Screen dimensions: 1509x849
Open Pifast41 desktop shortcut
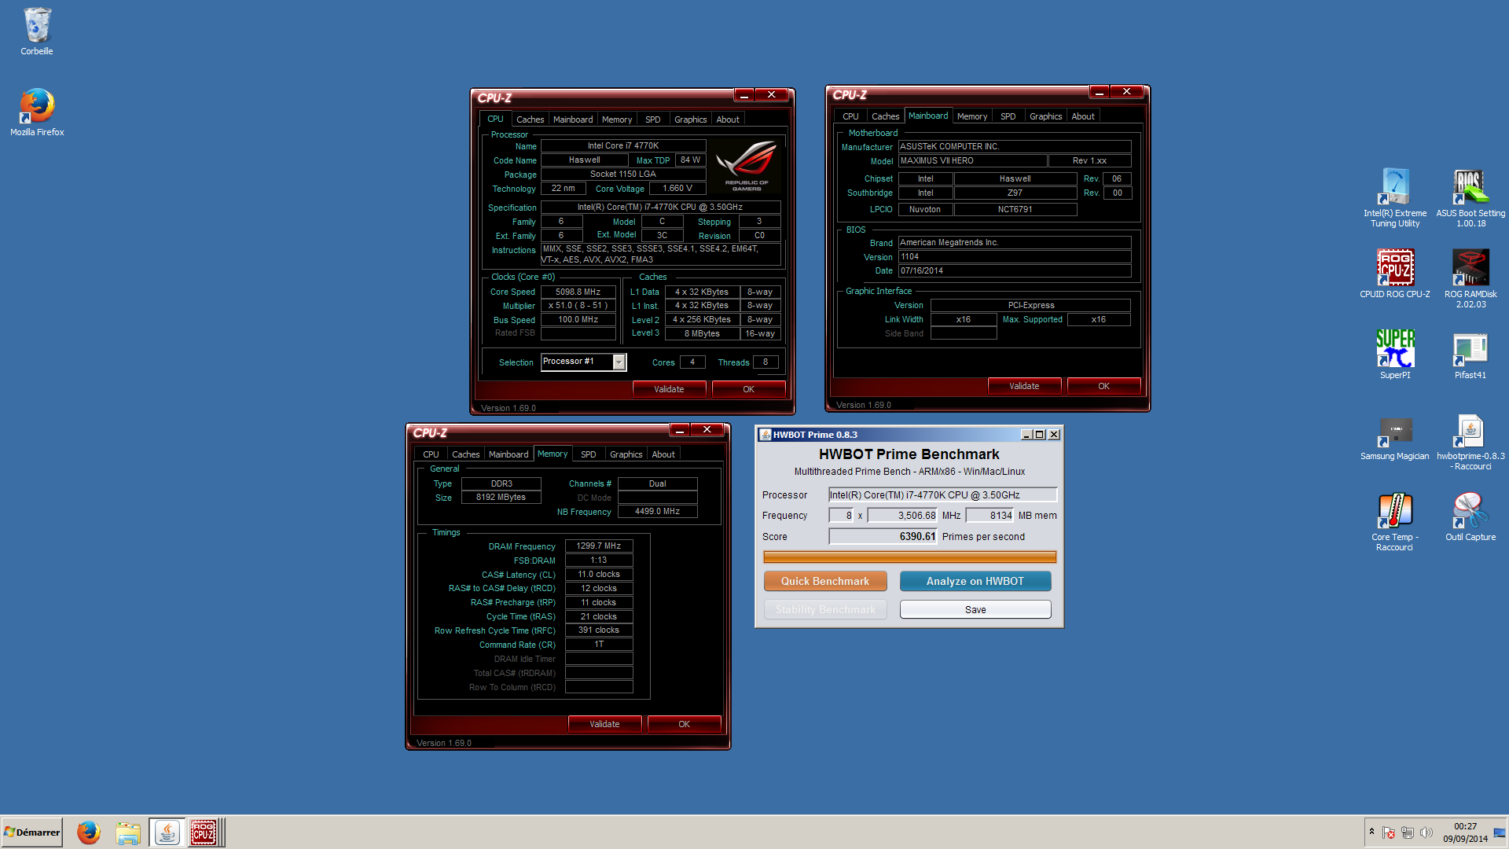click(x=1470, y=355)
